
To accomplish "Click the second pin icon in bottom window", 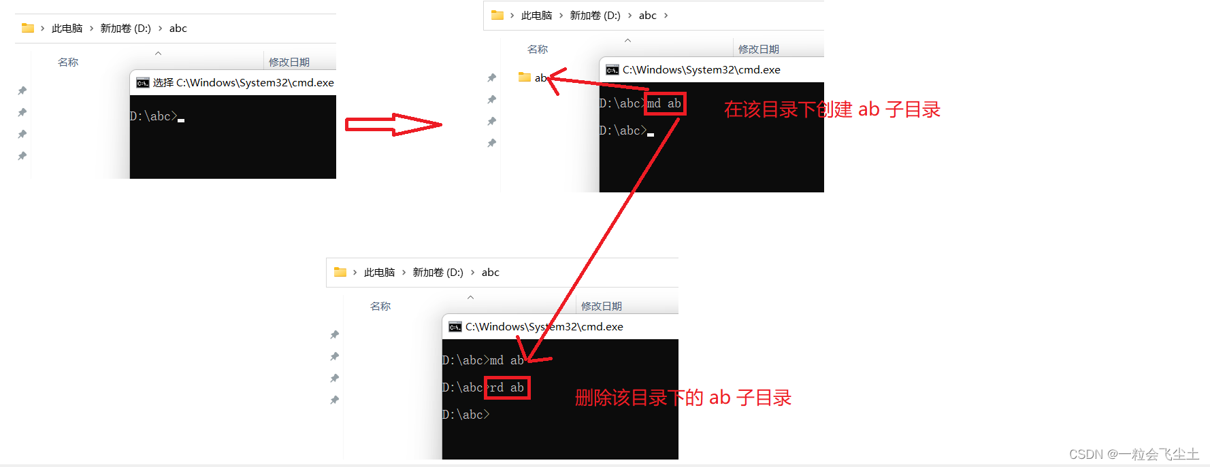I will pyautogui.click(x=335, y=356).
